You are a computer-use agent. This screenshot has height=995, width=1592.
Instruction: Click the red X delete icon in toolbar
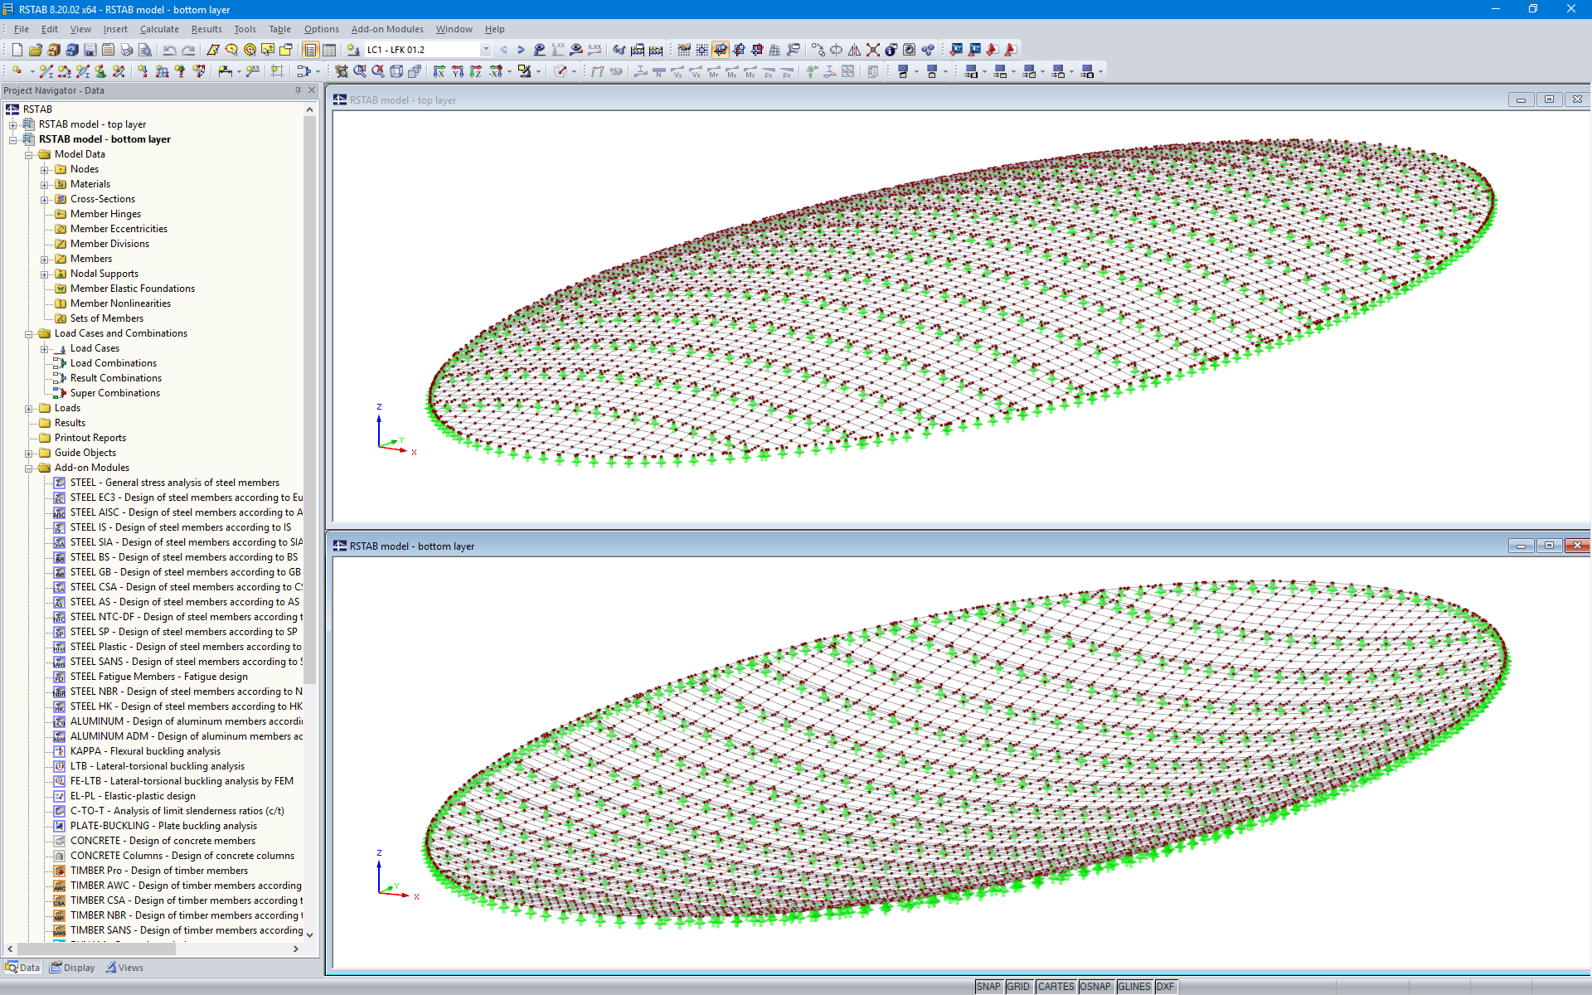(x=873, y=50)
